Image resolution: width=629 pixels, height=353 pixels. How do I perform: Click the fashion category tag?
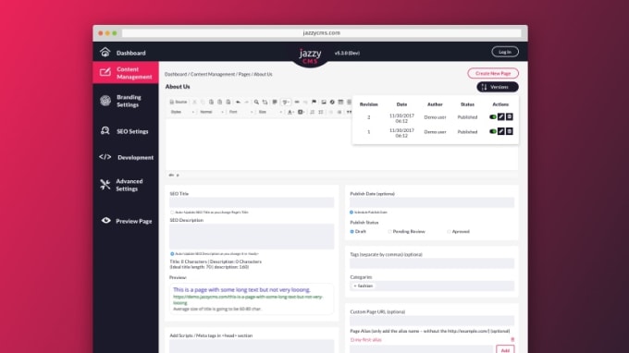[364, 286]
